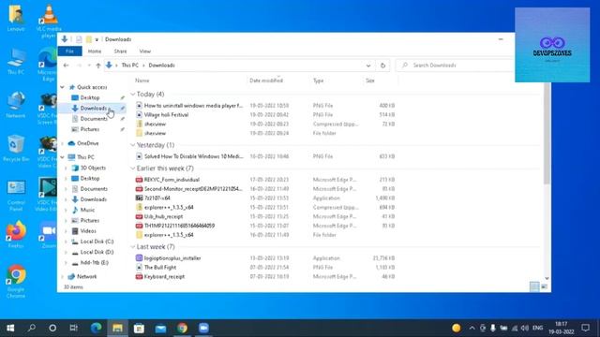Select Local Disk (C:) drive
The height and width of the screenshot is (337, 600).
97,242
